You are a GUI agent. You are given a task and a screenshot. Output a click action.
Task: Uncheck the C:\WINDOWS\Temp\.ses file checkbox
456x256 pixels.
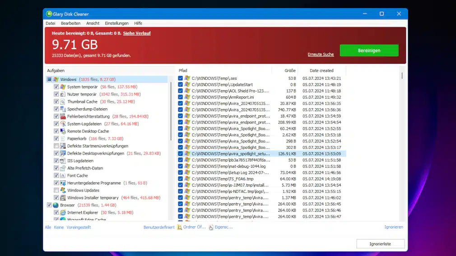pos(180,78)
